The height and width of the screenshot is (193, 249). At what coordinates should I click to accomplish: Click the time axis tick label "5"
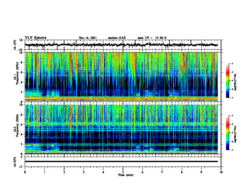(x=123, y=172)
